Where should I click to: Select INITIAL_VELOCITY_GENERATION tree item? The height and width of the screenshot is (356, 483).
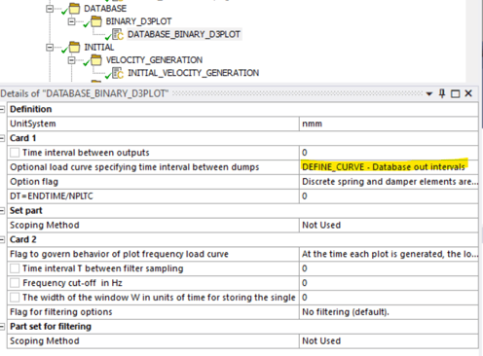coord(194,73)
